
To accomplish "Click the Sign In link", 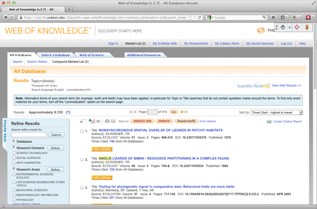I will tap(113, 43).
